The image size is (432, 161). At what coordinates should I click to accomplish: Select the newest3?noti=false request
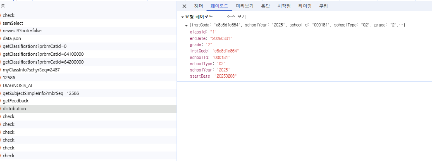pyautogui.click(x=88, y=31)
